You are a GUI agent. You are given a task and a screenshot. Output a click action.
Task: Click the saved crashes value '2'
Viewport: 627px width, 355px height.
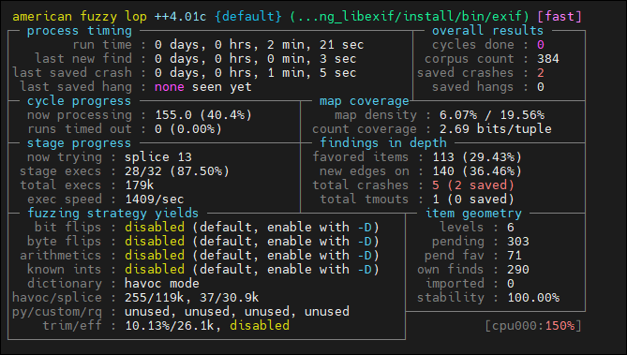(x=540, y=73)
